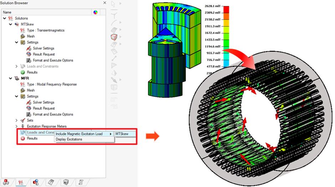Image resolution: width=335 pixels, height=187 pixels.
Task: Click the Solver Settings icon under MFR
Action: tap(29, 102)
